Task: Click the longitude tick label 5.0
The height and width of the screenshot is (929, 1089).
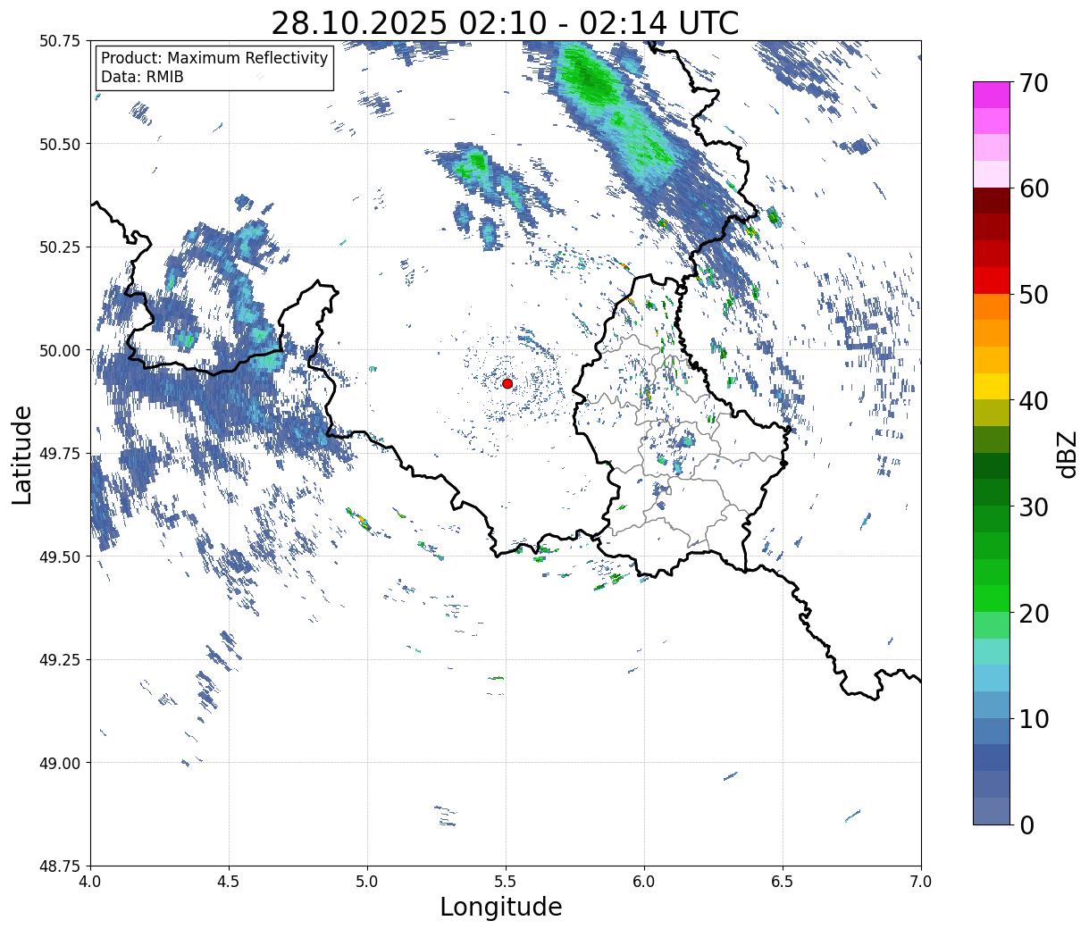Action: coord(367,882)
